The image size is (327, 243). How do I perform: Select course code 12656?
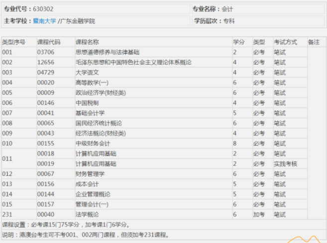pos(46,62)
